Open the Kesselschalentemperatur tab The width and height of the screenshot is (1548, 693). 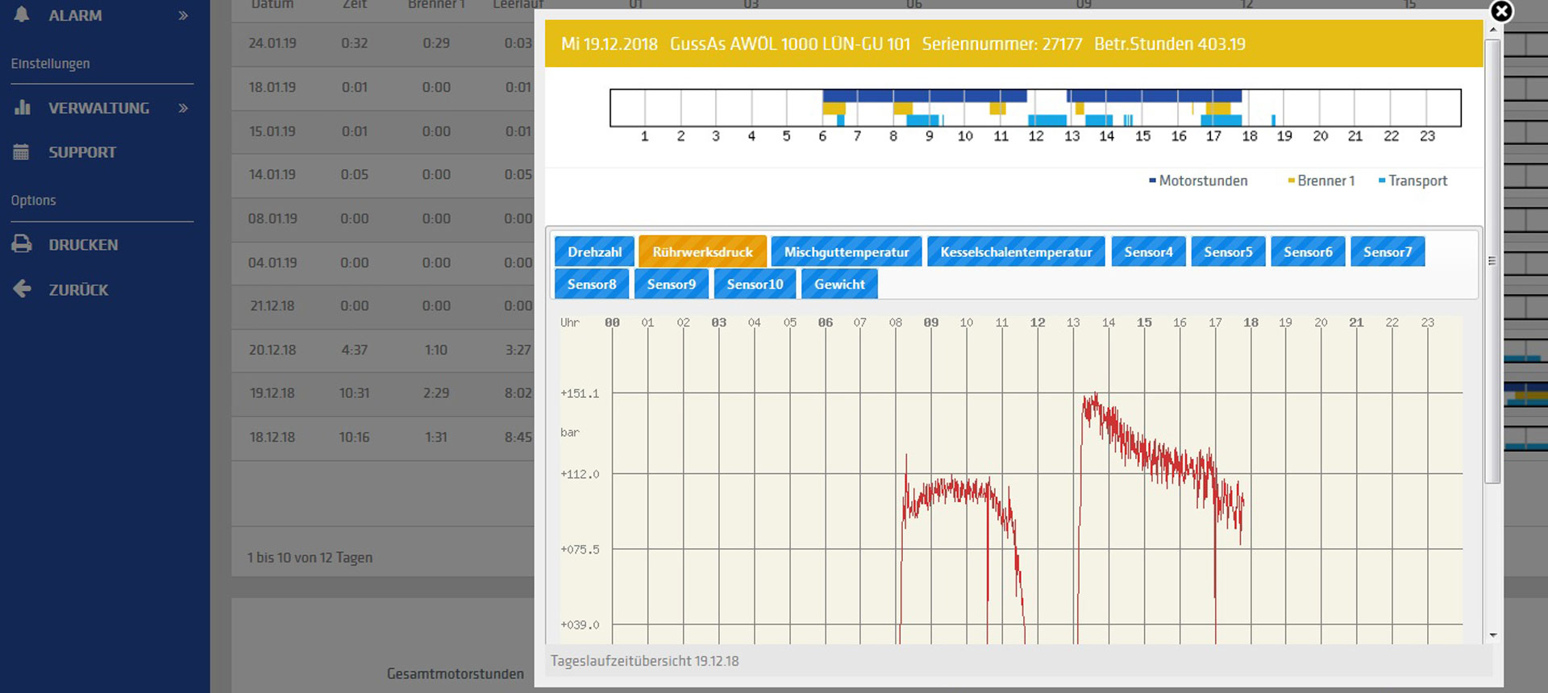pos(1016,251)
